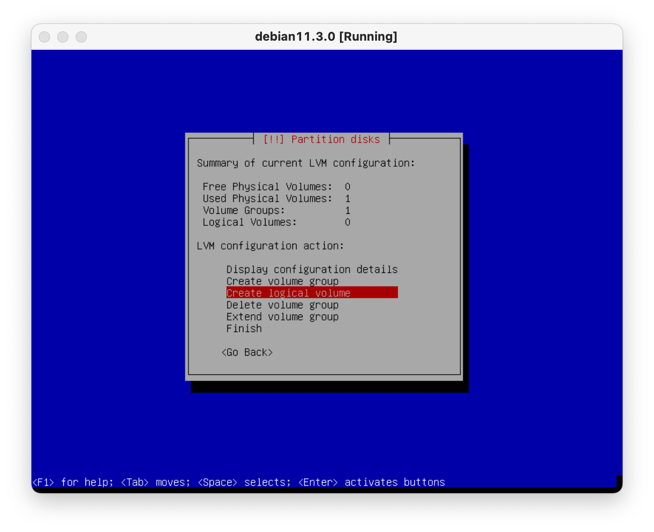The width and height of the screenshot is (654, 532).
Task: Click the debian11.3.0 [Running] window title
Action: point(326,36)
